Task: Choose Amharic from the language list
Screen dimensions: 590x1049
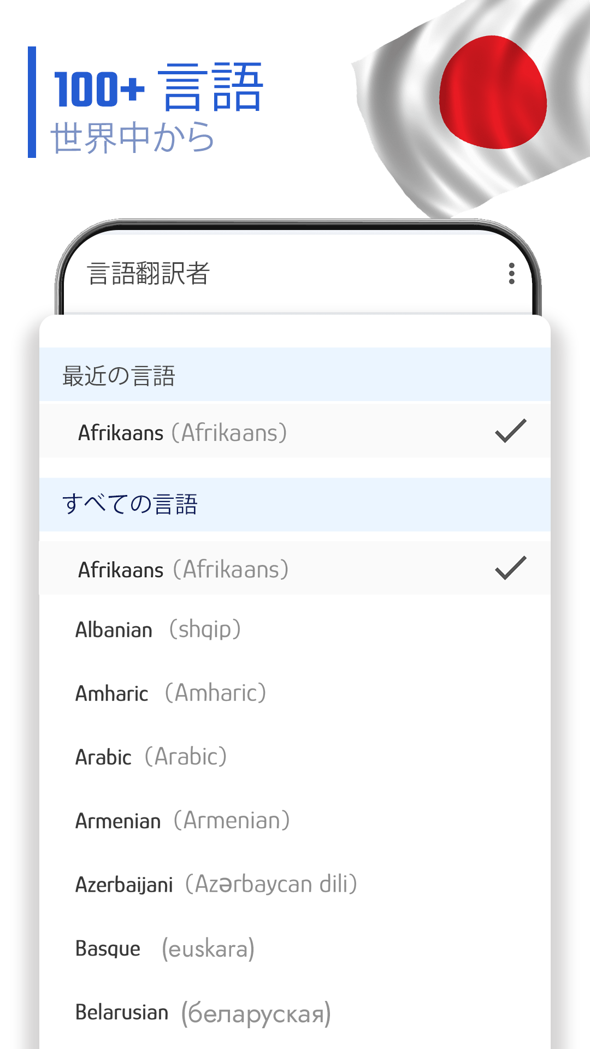Action: click(x=295, y=693)
